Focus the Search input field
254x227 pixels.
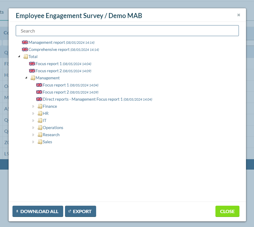click(x=127, y=31)
